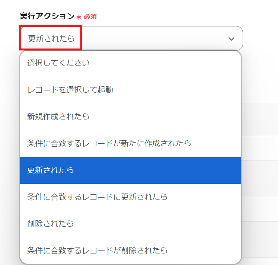The image size is (278, 265).
Task: Close the list via the down arrow
Action: [x=231, y=39]
